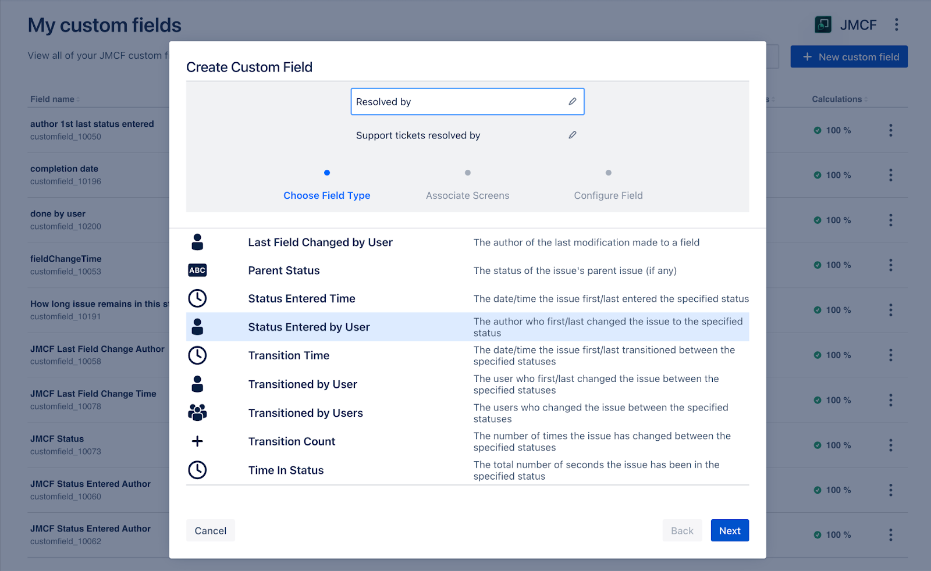The height and width of the screenshot is (571, 931).
Task: Open row menu for JMCF Last Field Change Author
Action: click(x=890, y=355)
